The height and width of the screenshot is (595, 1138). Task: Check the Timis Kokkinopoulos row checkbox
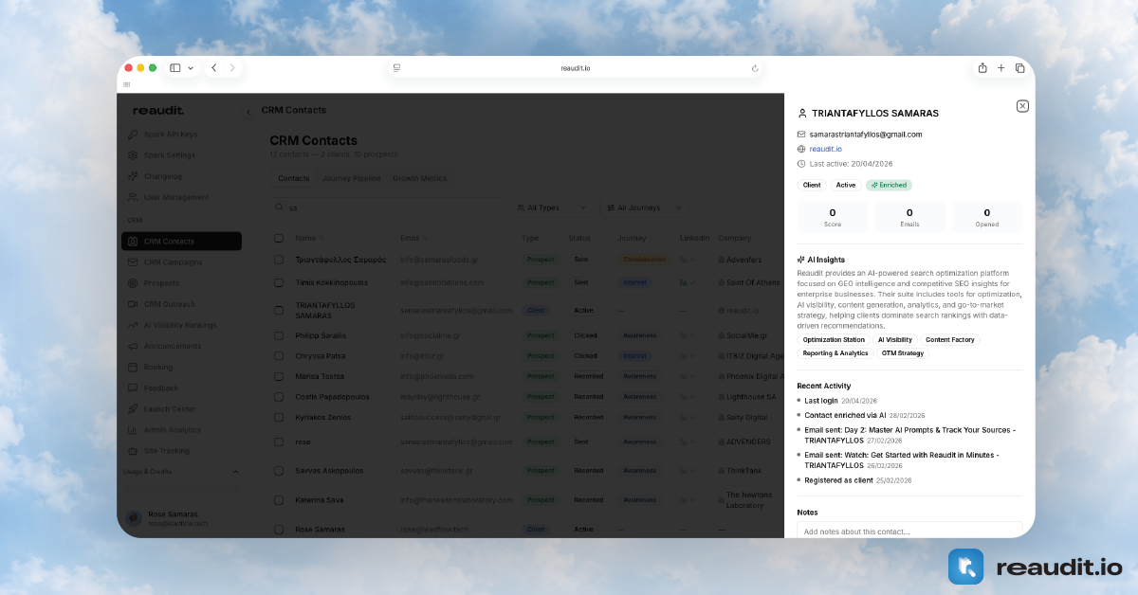click(279, 282)
